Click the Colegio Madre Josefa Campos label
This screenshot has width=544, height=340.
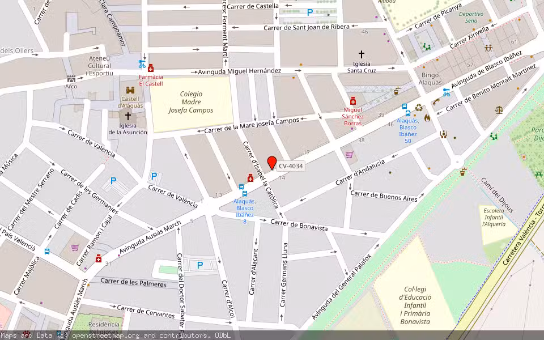coord(192,102)
